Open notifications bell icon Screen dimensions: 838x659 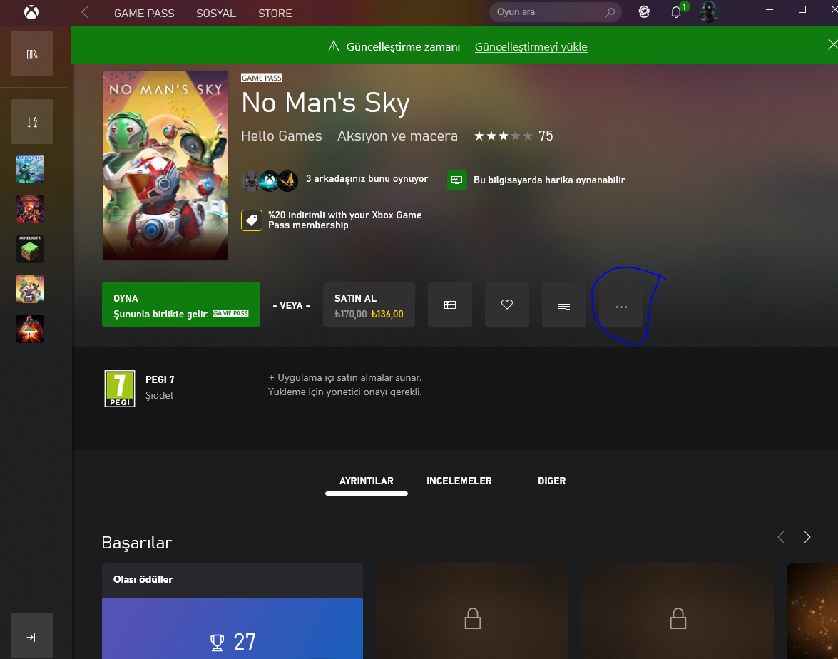pos(677,12)
